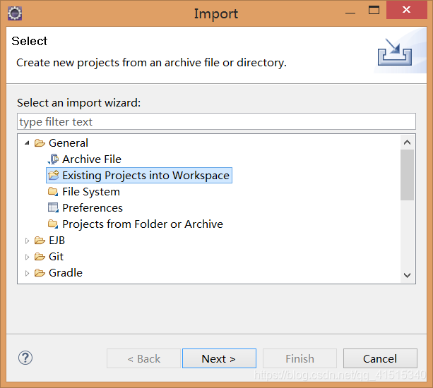Click the wizard list scrollbar thumb
433x388 pixels.
[x=408, y=175]
